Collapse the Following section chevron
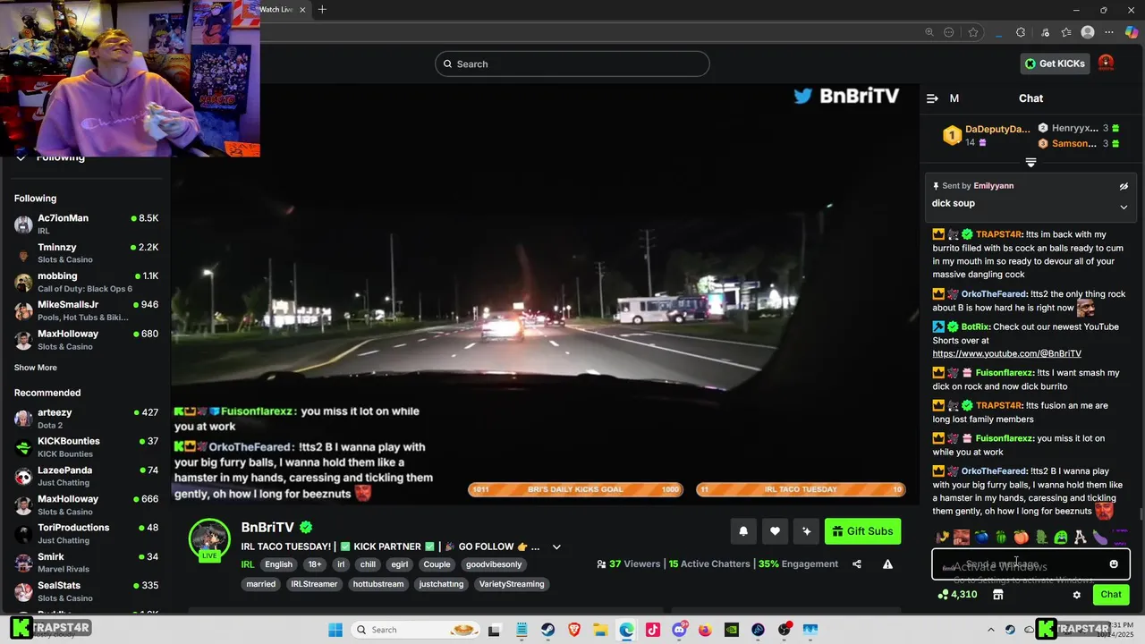This screenshot has height=644, width=1145. point(20,157)
